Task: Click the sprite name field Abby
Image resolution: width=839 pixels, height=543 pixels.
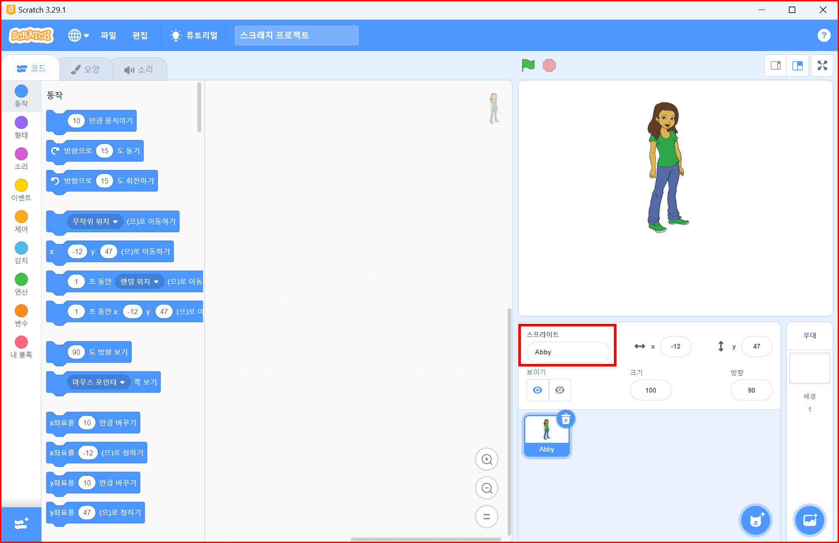Action: tap(568, 352)
